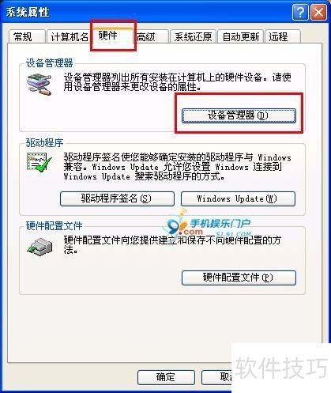Open 硬件配置文件(P) button
Image resolution: width=331 pixels, height=393 pixels.
(x=239, y=278)
